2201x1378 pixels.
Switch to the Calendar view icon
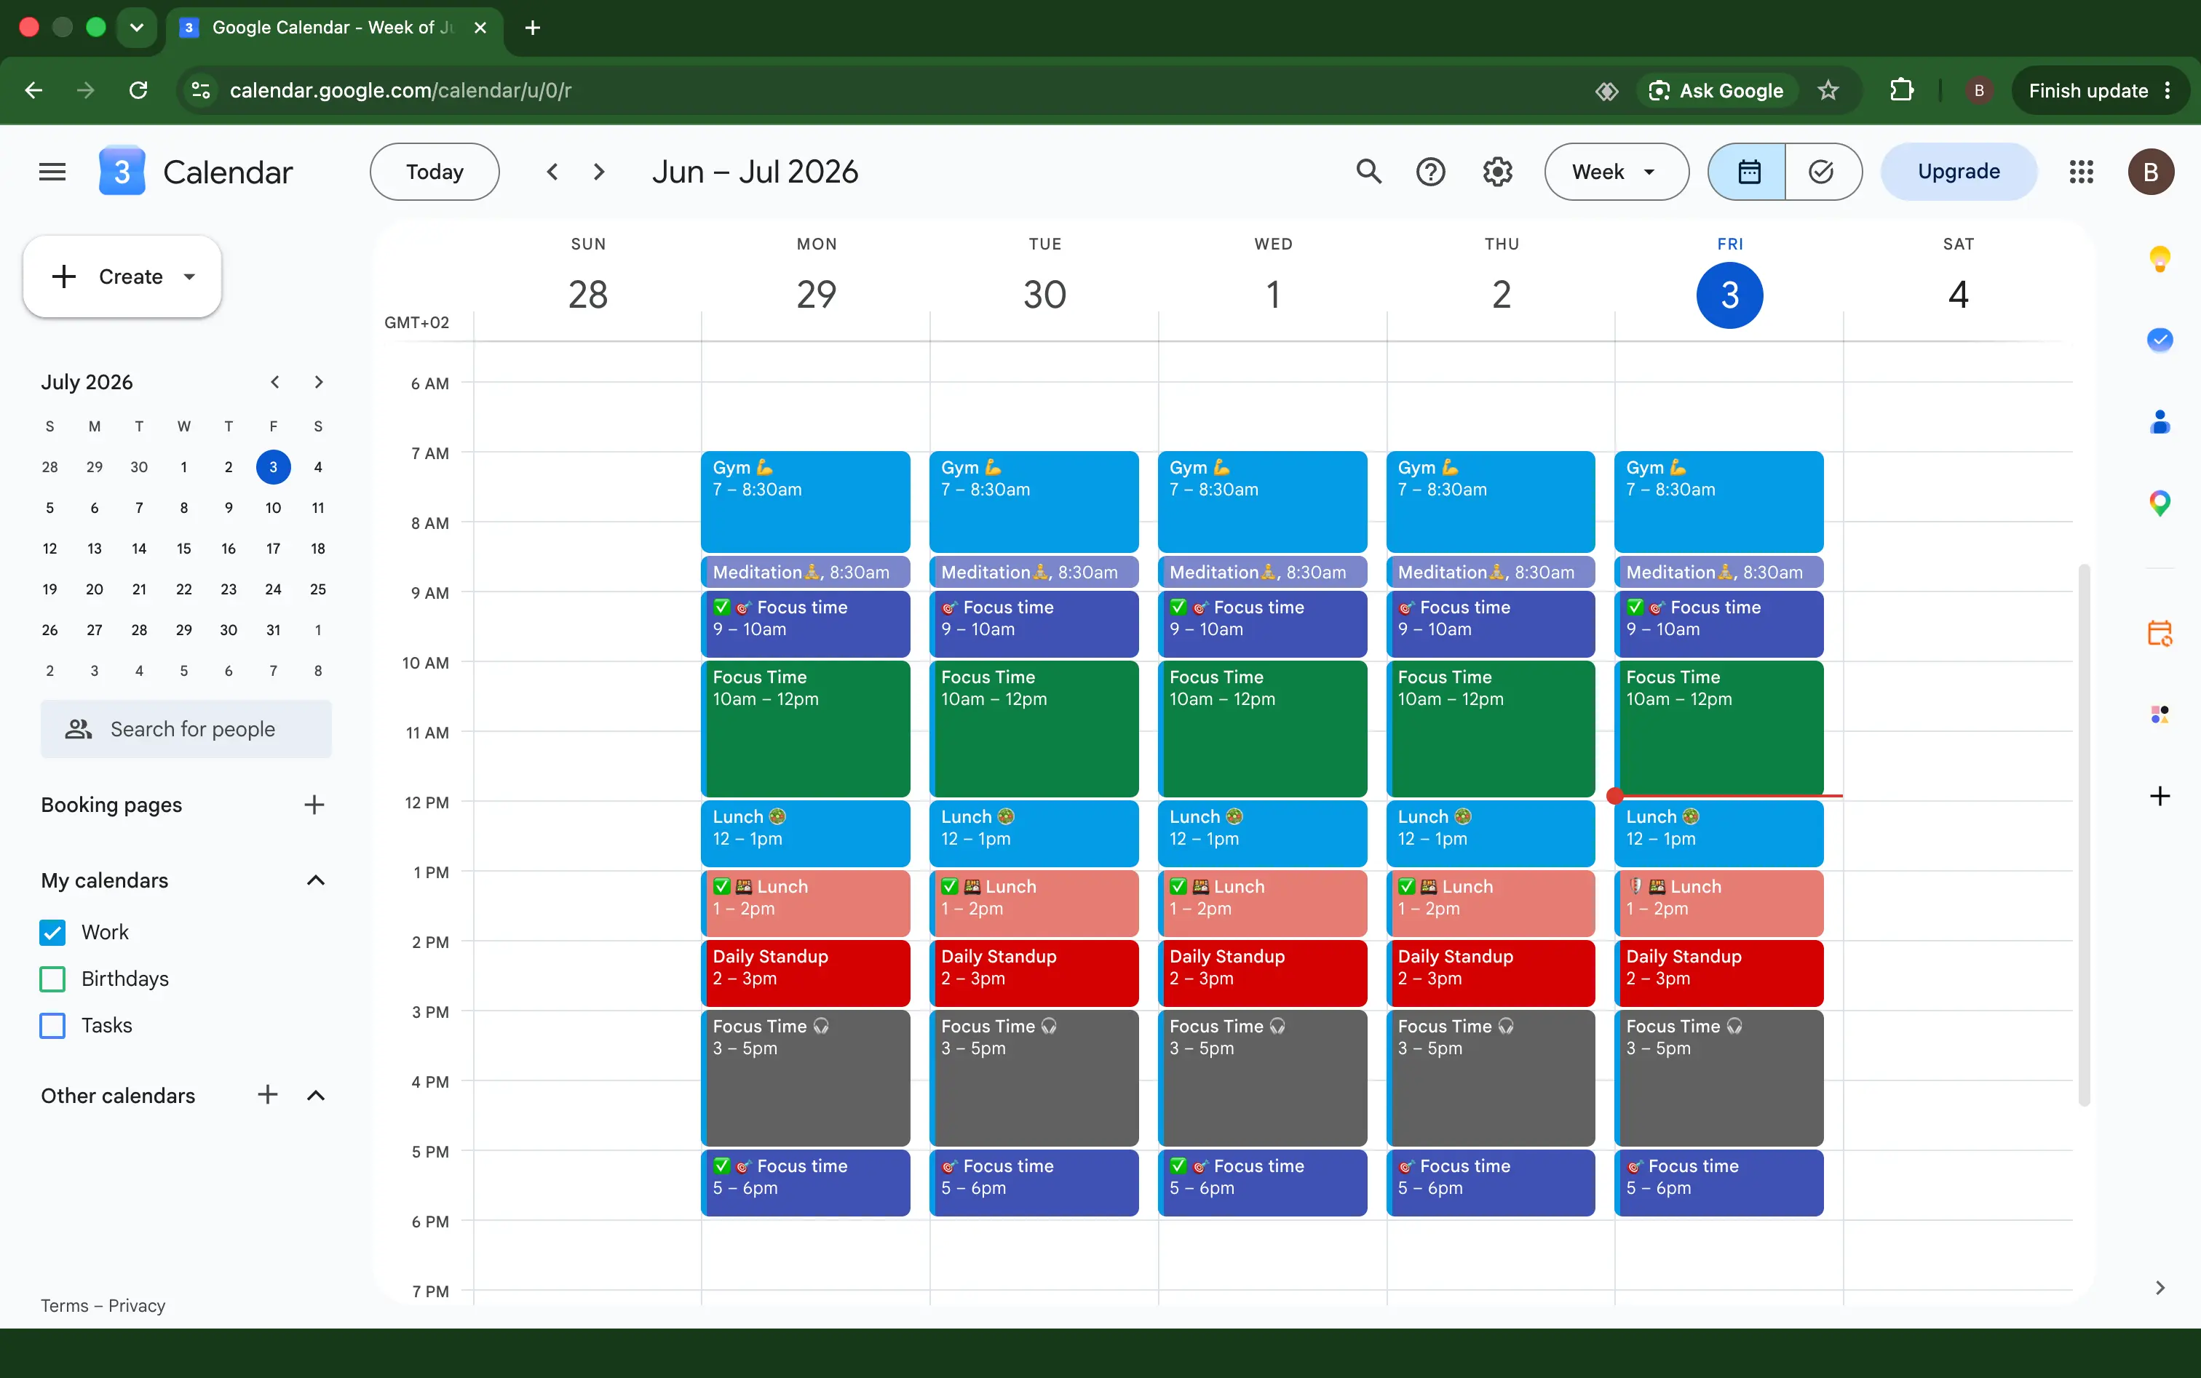[1748, 171]
